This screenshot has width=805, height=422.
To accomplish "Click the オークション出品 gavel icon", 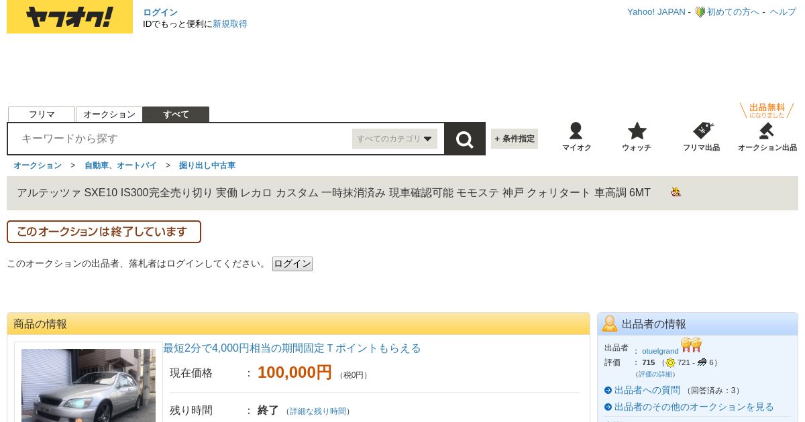I will [x=766, y=131].
